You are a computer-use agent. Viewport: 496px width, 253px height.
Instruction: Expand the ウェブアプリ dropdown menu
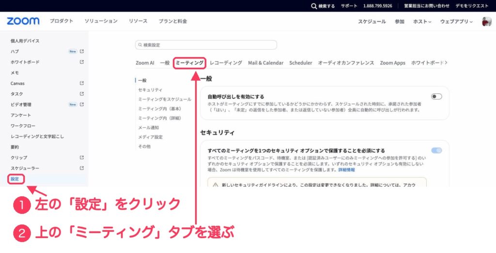pos(456,21)
